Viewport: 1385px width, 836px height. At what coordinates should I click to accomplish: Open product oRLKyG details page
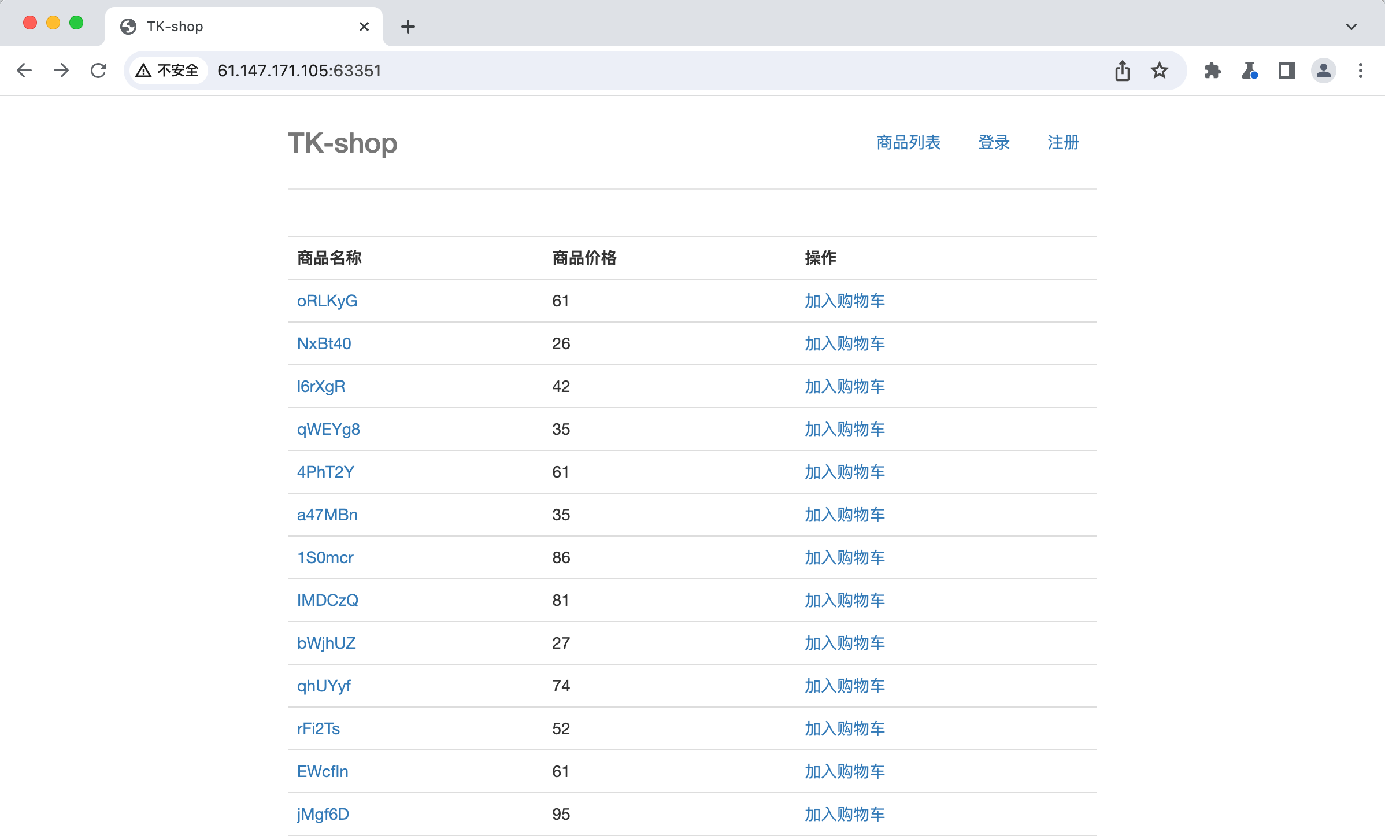(x=327, y=301)
